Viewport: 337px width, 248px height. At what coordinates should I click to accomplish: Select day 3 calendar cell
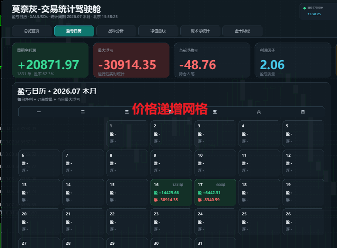coord(215,133)
